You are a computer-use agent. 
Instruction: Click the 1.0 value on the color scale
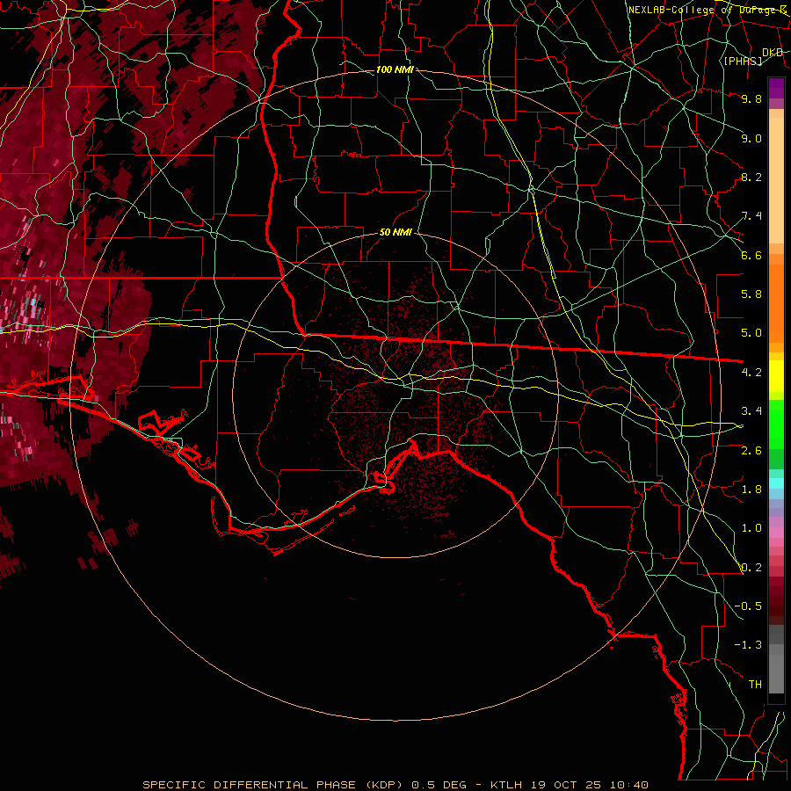[x=751, y=528]
